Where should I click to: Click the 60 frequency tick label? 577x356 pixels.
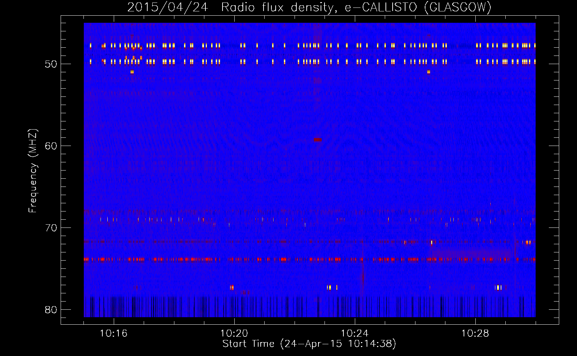51,146
